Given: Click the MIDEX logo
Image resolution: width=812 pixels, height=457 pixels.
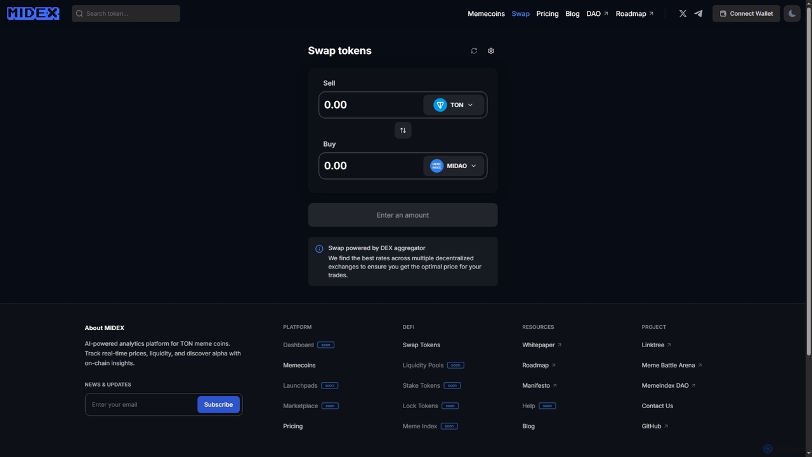Looking at the screenshot, I should [33, 13].
